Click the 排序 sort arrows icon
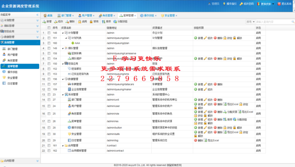 103,22
